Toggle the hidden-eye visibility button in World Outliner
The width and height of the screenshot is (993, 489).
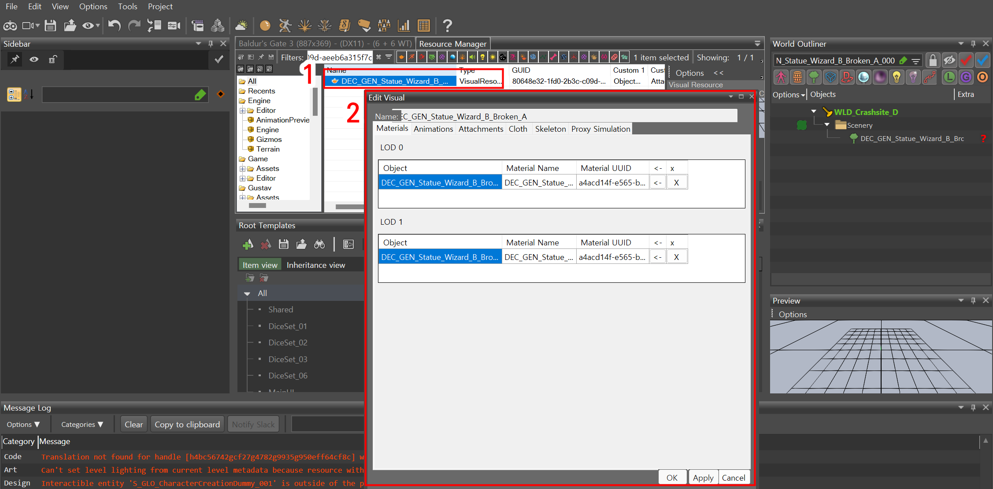[949, 60]
